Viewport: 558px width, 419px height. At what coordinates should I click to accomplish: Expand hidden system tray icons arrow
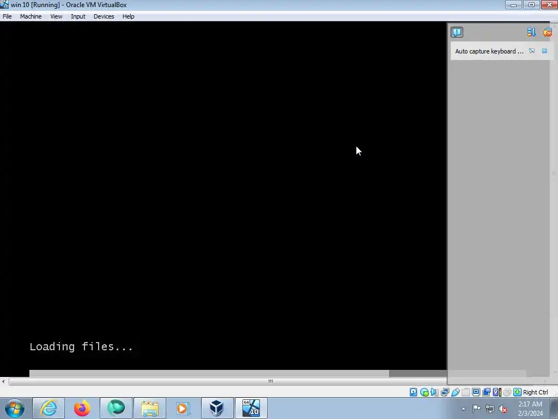tap(463, 409)
